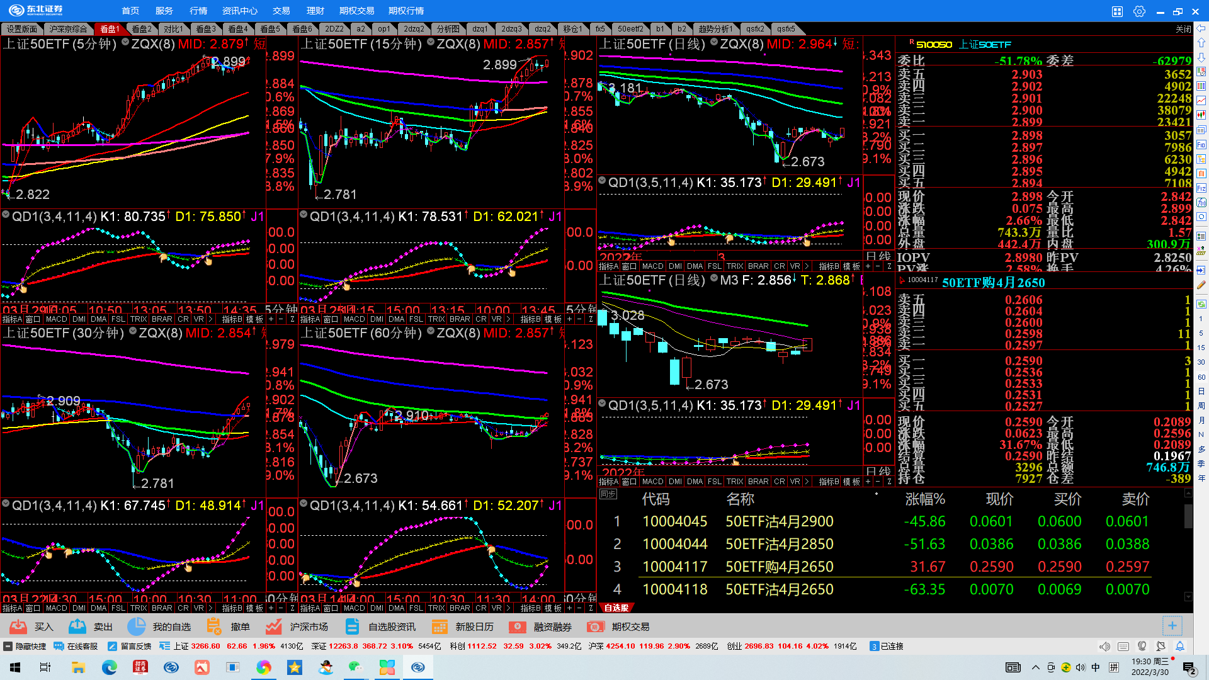Open WeChat from the Windows taskbar
The width and height of the screenshot is (1209, 680).
[356, 667]
